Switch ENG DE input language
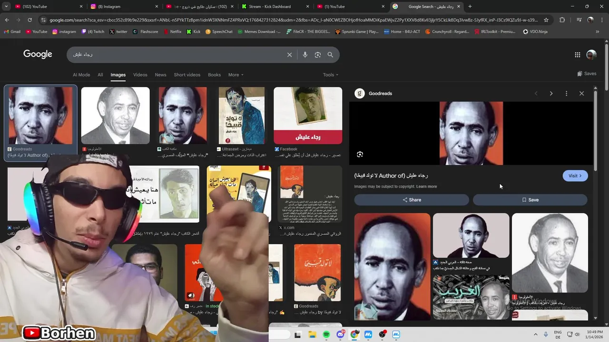609x342 pixels. coord(558,334)
